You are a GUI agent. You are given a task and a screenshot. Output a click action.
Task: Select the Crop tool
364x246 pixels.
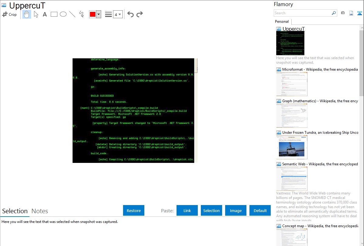[9, 14]
